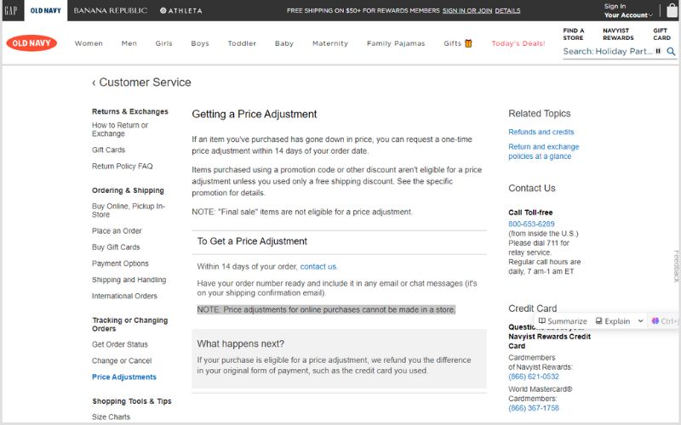Call toll-free number 800-653-6289
The height and width of the screenshot is (425, 681).
[x=531, y=224]
